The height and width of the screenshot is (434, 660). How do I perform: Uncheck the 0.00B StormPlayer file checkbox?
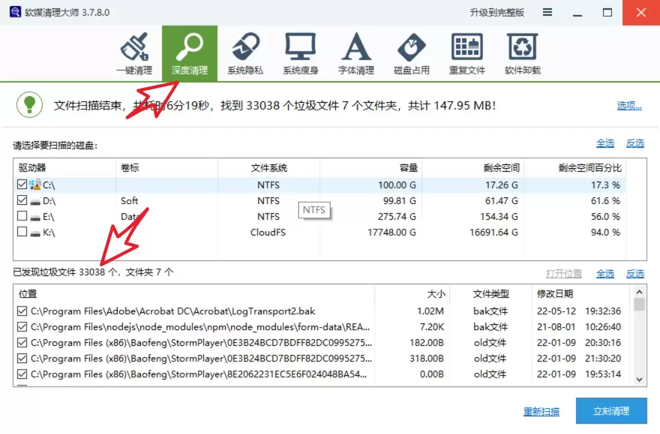pos(22,374)
